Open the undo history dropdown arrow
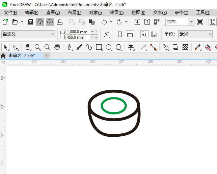The image size is (217, 174). coord(111,22)
